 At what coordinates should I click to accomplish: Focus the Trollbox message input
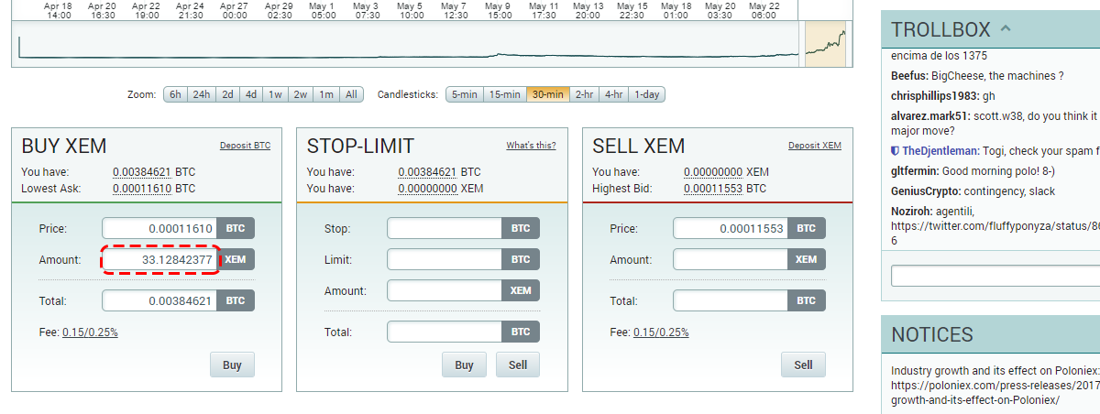[995, 276]
